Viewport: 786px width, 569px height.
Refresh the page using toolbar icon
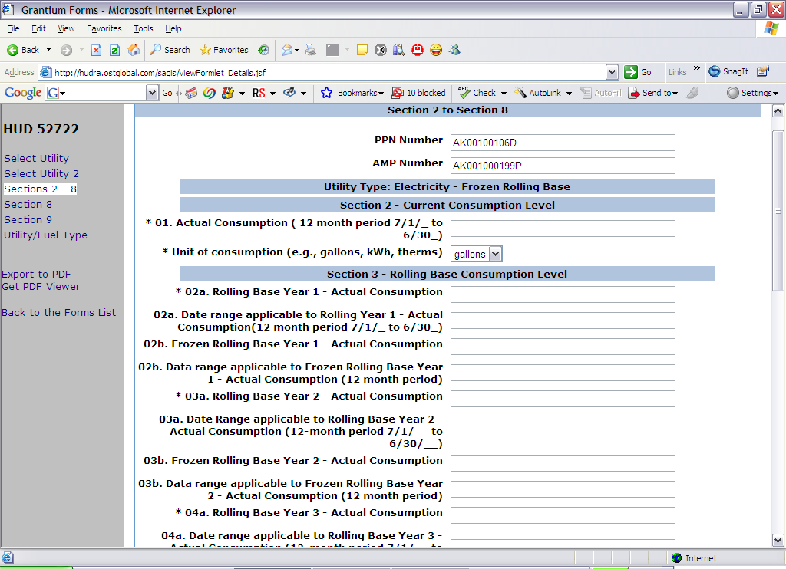pyautogui.click(x=114, y=50)
